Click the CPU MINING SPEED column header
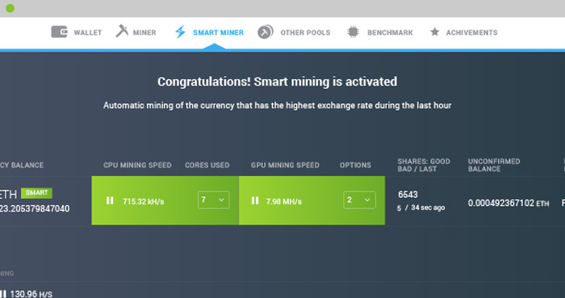Screen dimensions: 565x298 137,165
